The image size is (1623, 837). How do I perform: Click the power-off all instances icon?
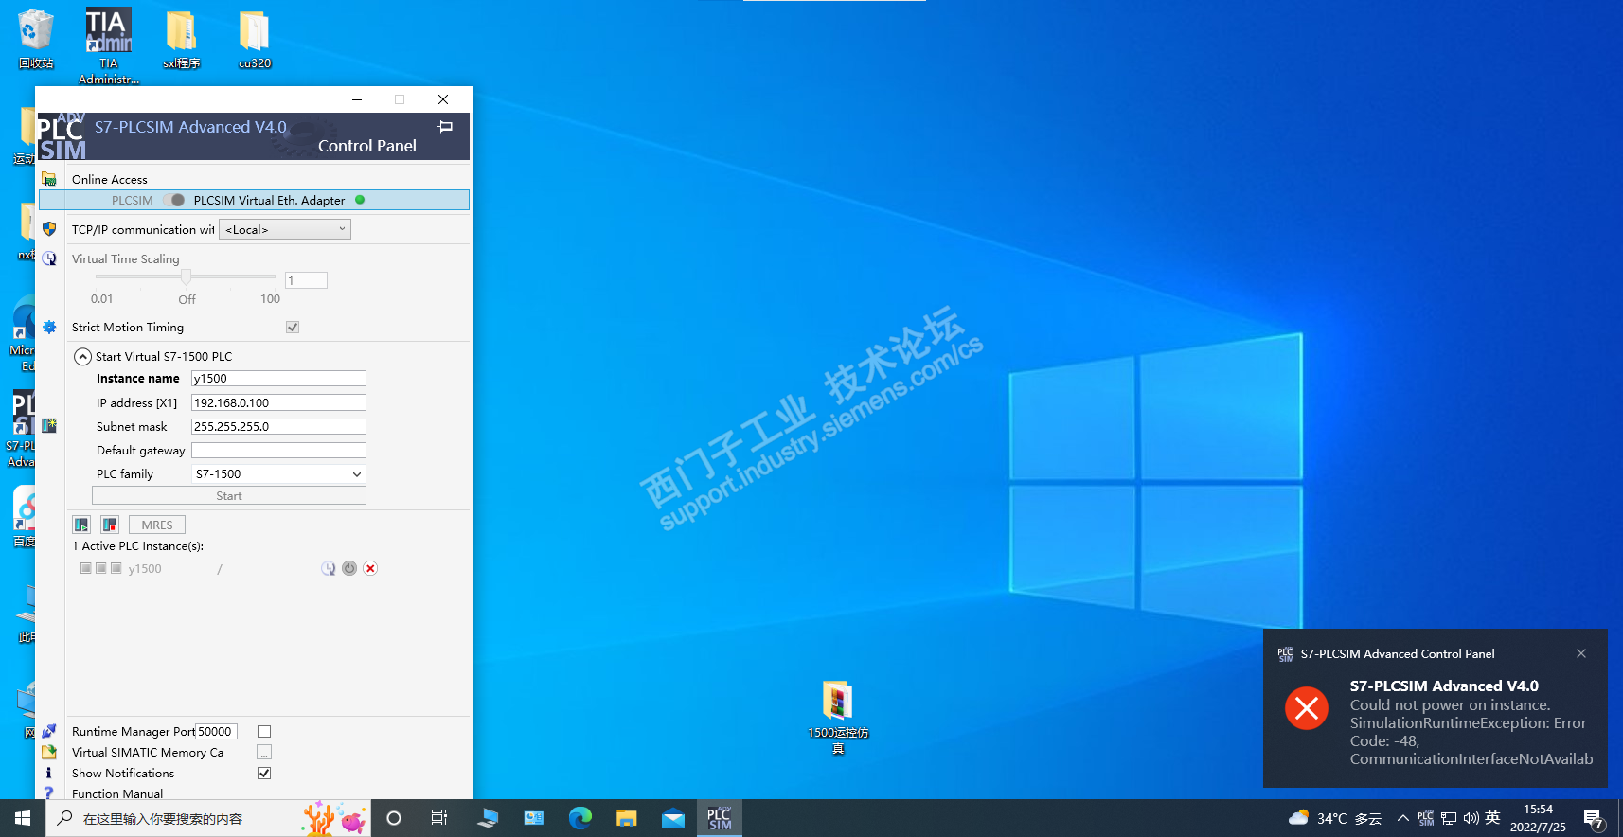110,525
